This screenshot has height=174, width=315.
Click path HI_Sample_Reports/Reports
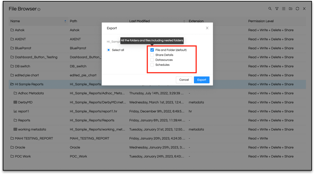click(x=92, y=120)
